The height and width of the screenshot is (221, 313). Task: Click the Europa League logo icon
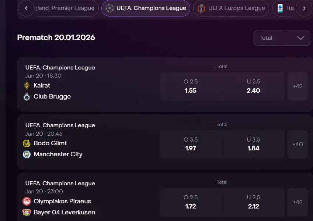coord(201,8)
